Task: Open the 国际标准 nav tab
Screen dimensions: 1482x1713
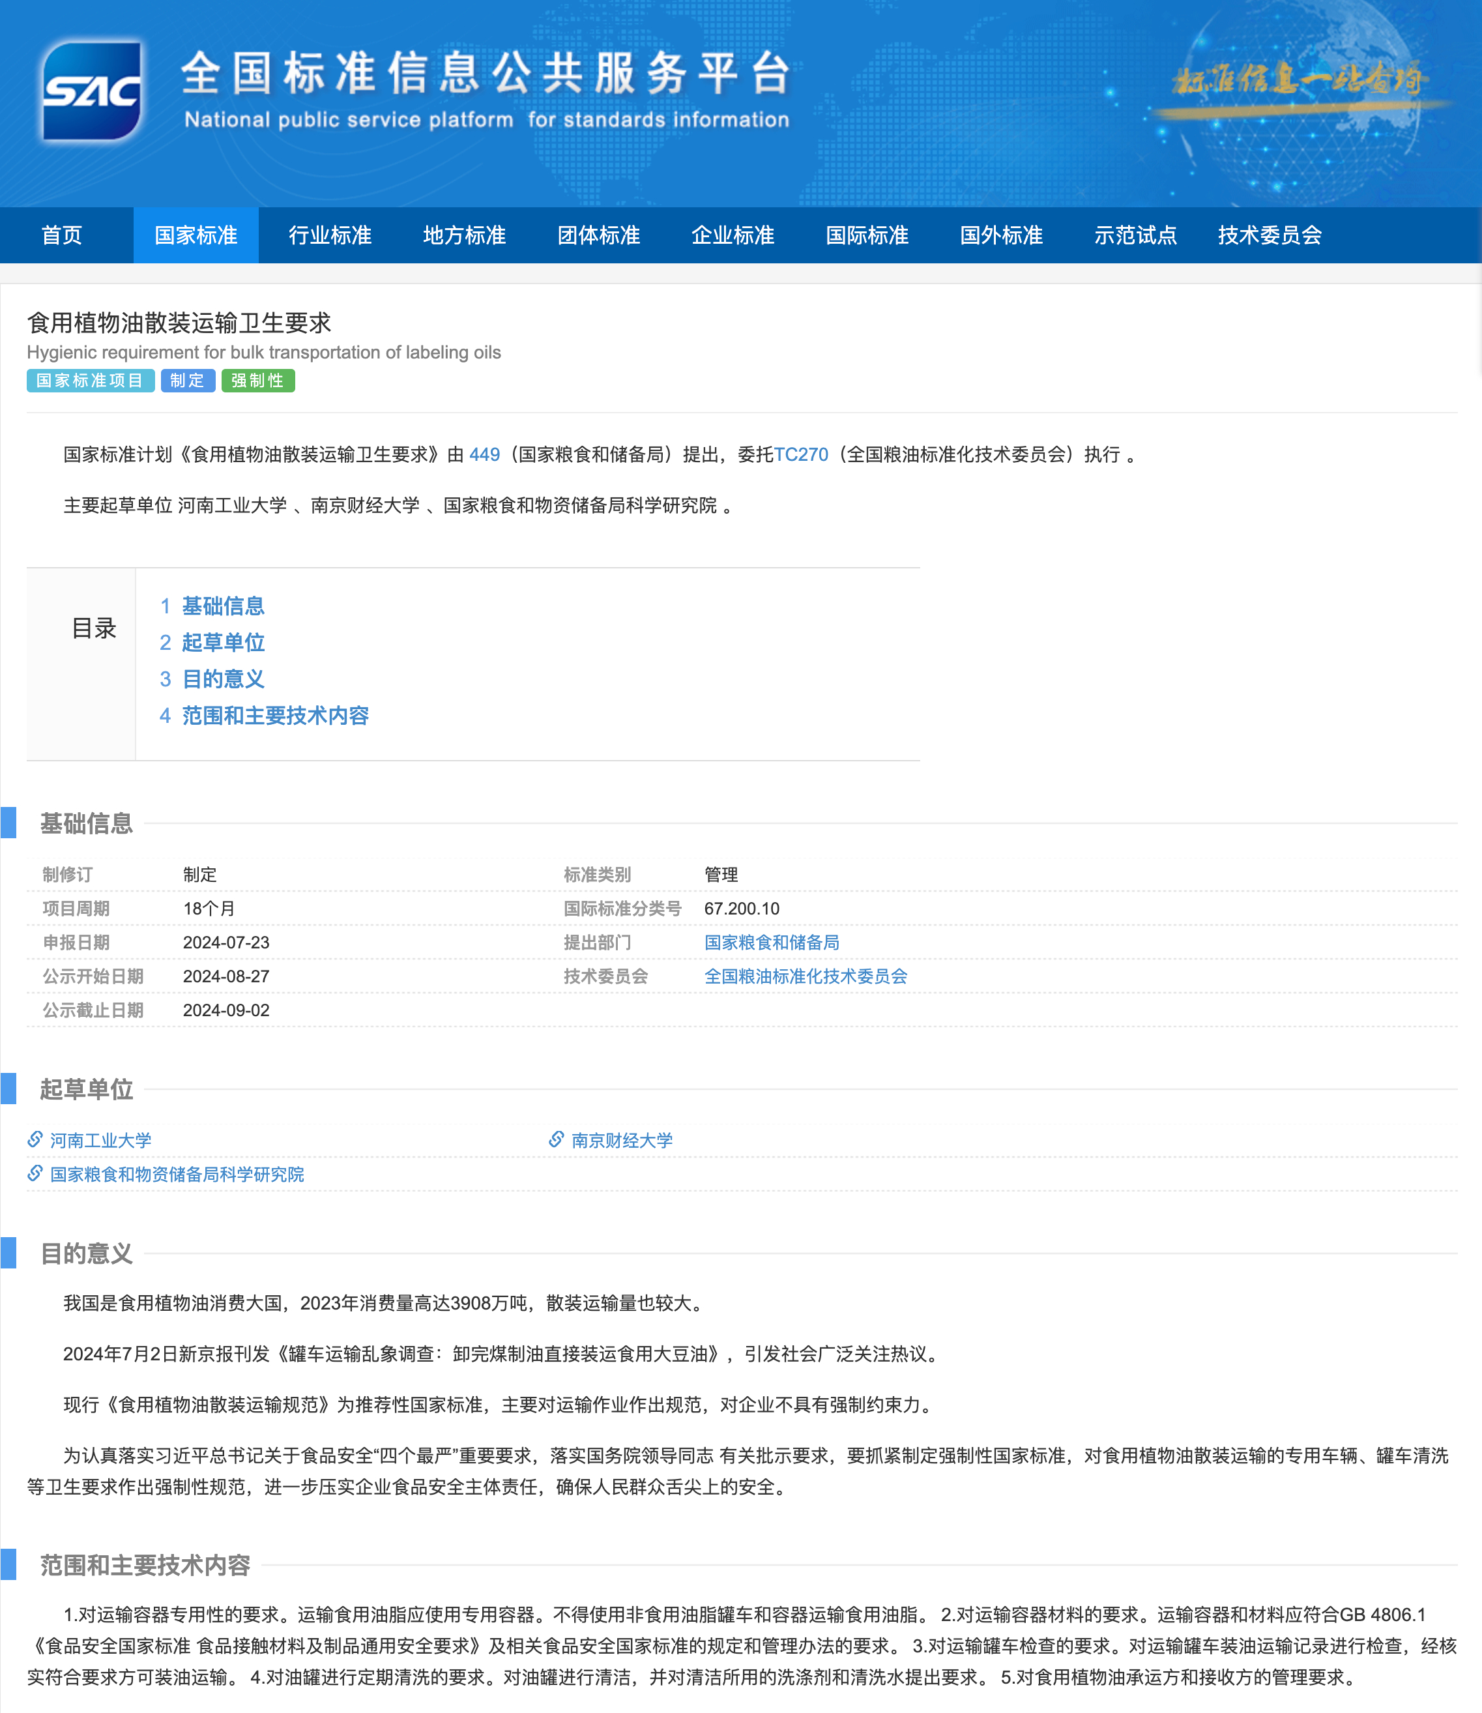Action: (x=867, y=235)
